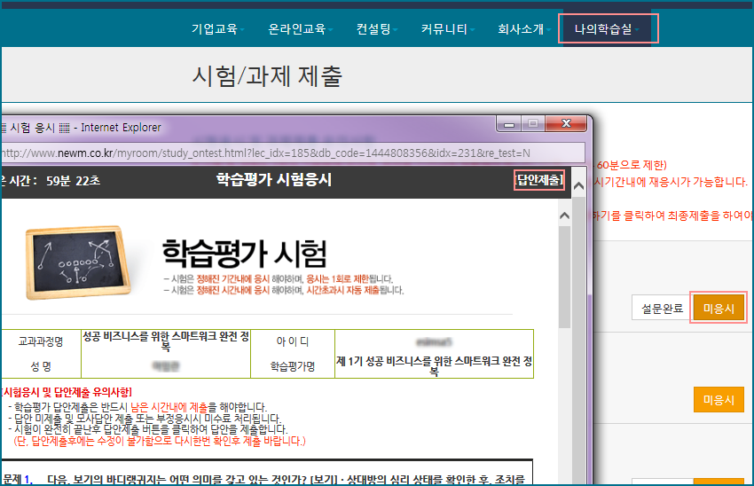Viewport: 754px width, 486px height.
Task: Click the 미응시 button below the highlighted one
Action: (x=719, y=400)
